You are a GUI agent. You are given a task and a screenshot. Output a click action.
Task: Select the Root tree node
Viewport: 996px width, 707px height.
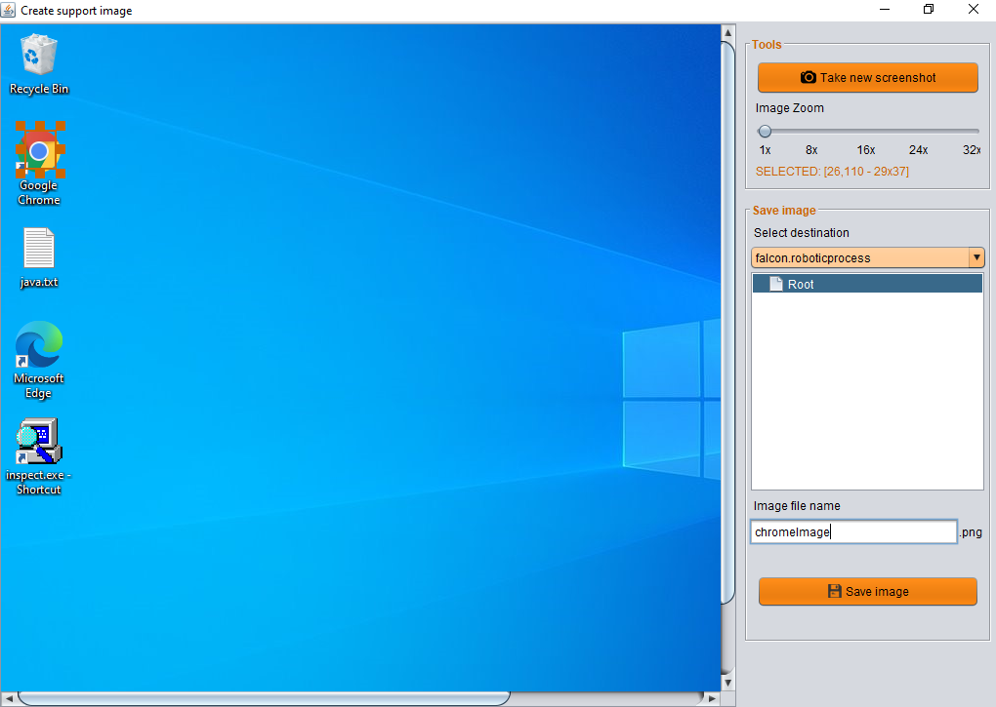[800, 284]
